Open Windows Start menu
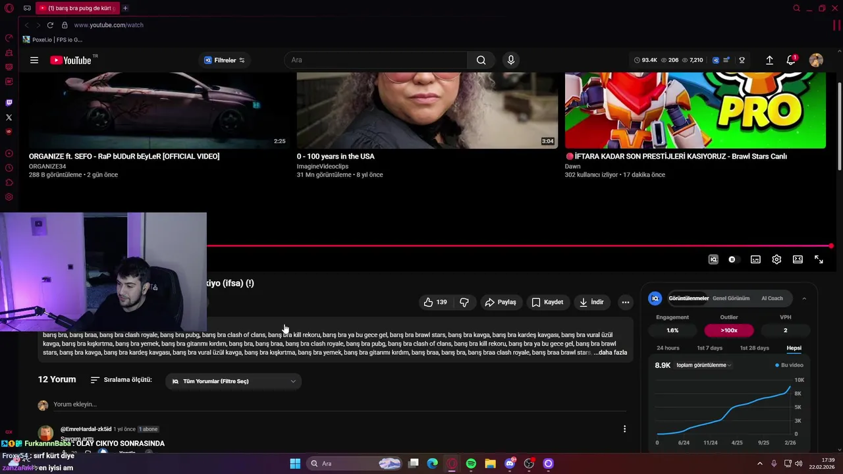The width and height of the screenshot is (843, 474). click(x=295, y=463)
